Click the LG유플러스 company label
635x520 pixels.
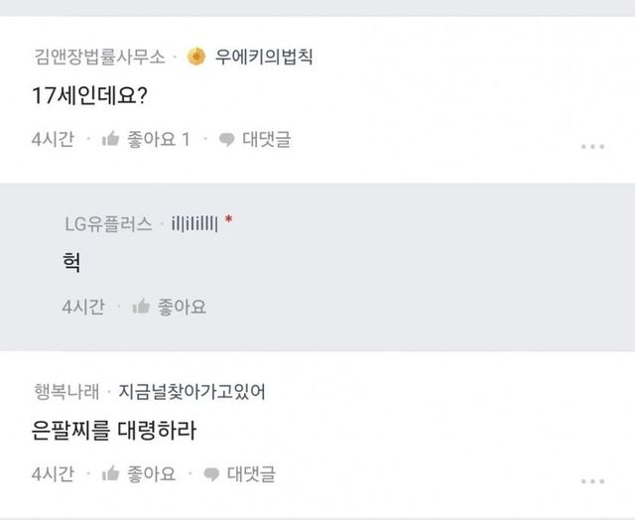[107, 224]
